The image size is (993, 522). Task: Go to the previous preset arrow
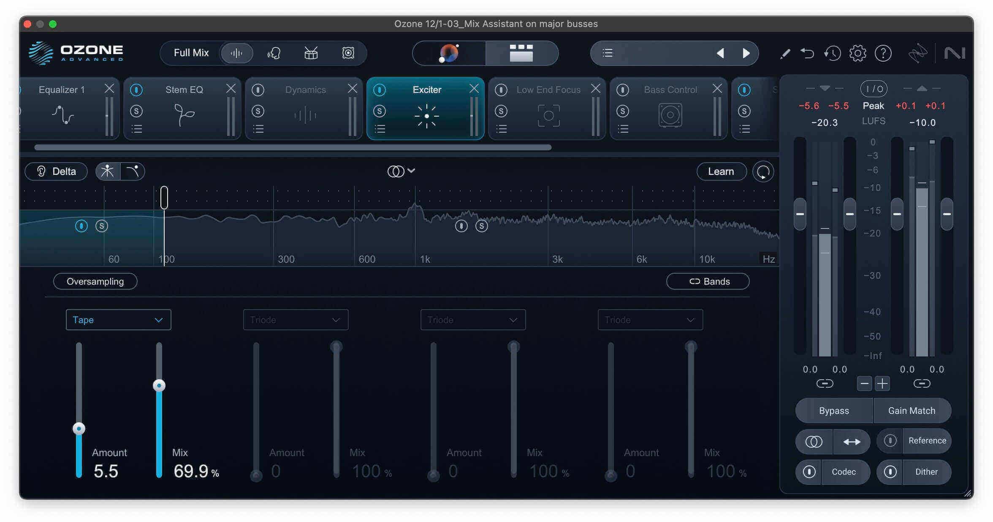(x=720, y=53)
